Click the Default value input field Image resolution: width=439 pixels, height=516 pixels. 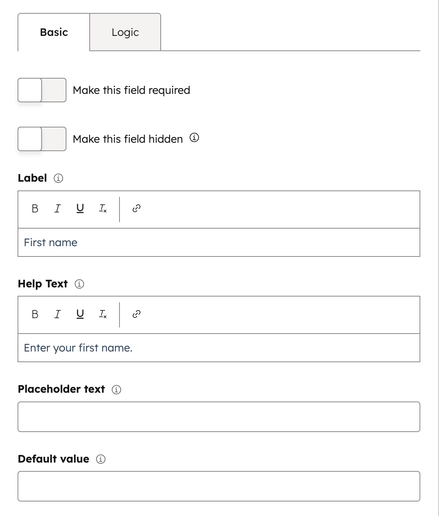[x=219, y=486]
